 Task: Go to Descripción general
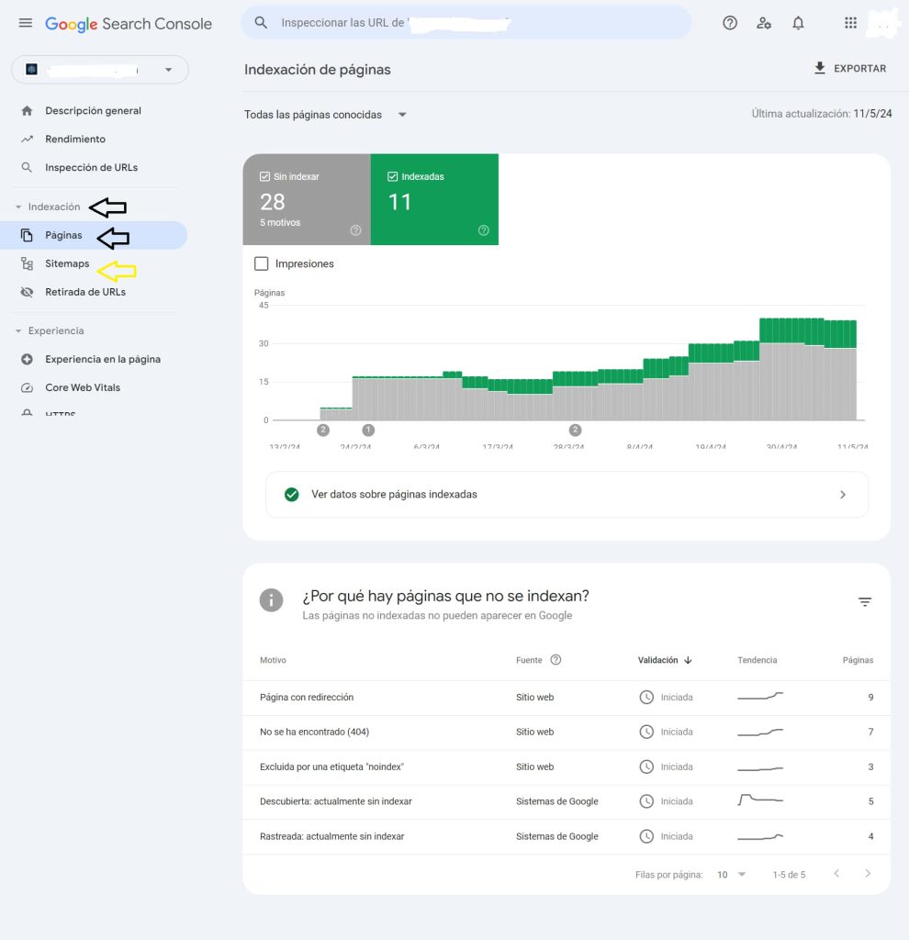(x=94, y=110)
